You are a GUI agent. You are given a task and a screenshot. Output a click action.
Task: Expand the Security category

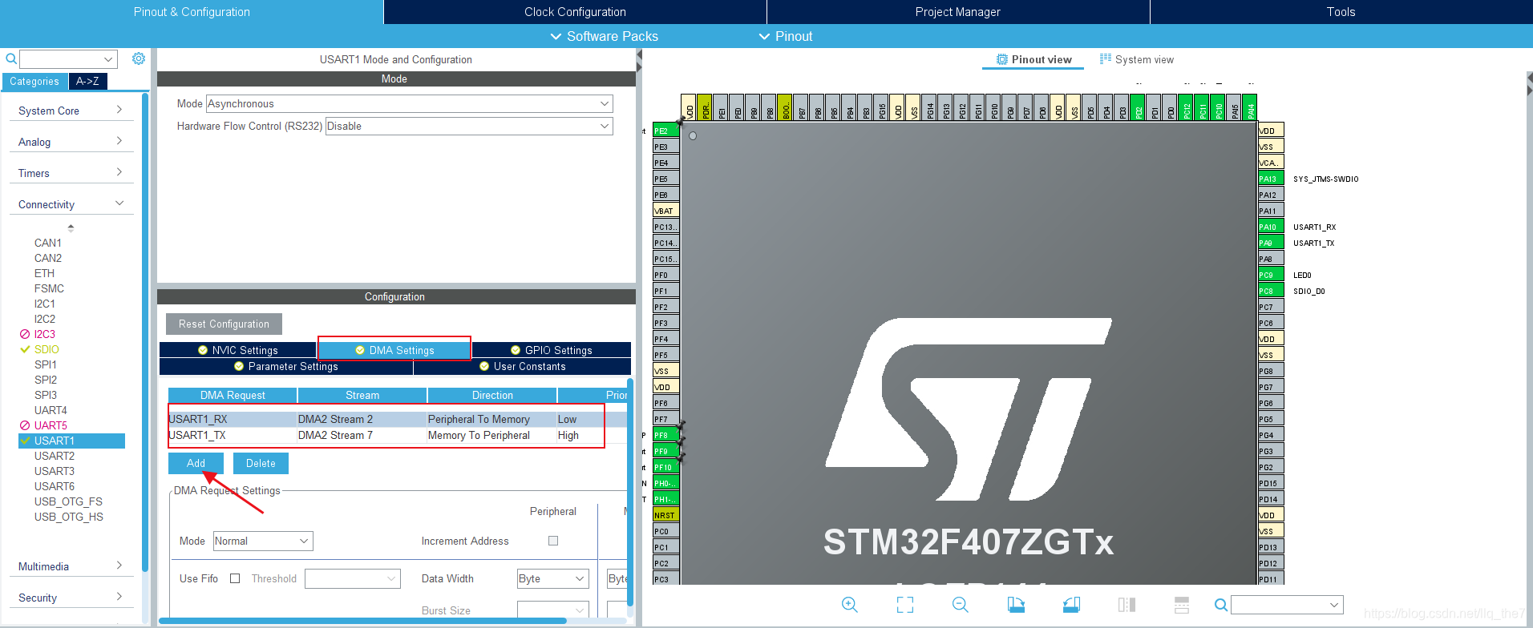tap(71, 598)
